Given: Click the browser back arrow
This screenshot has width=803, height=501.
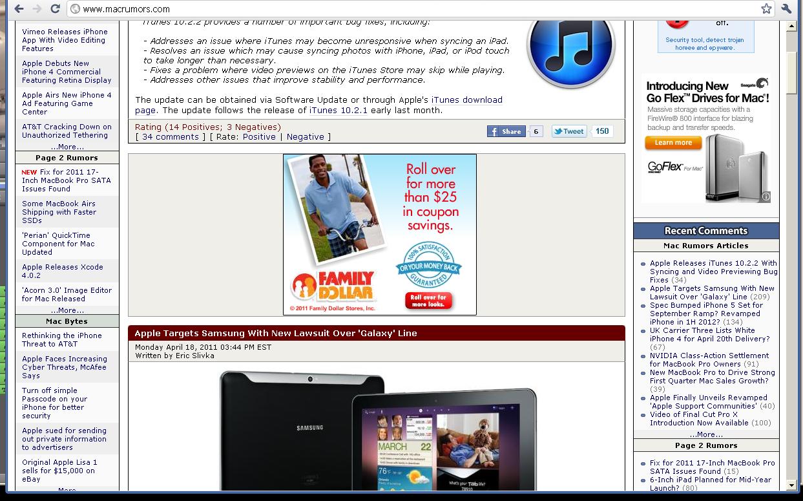Looking at the screenshot, I should (x=19, y=9).
